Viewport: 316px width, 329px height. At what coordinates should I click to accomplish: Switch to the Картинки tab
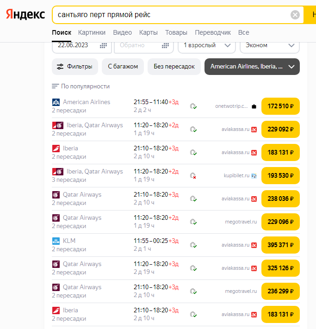(92, 32)
